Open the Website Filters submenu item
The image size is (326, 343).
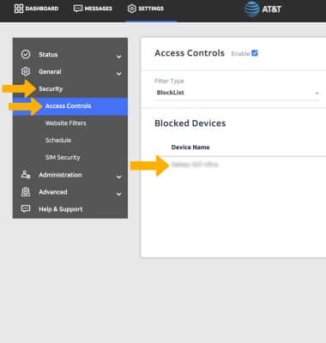click(x=66, y=123)
